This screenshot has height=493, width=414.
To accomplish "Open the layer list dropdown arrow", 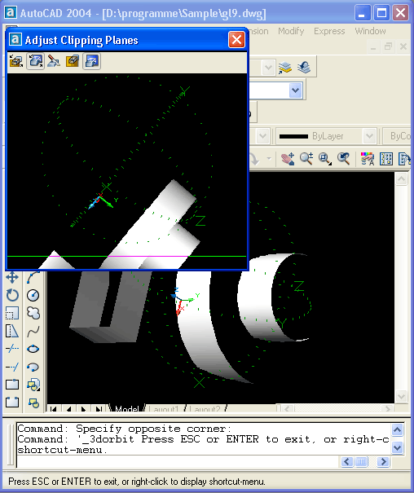I will coord(268,68).
